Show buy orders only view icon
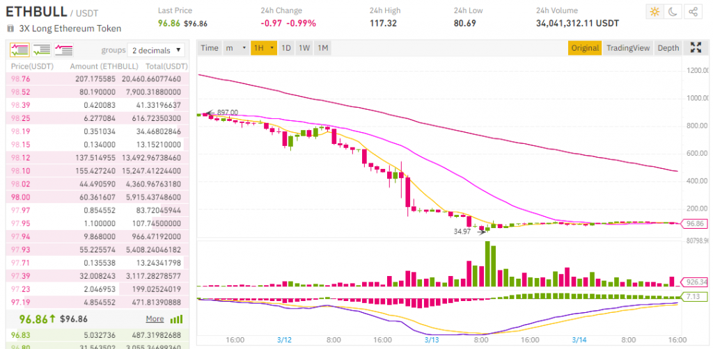This screenshot has height=349, width=713. (42, 50)
